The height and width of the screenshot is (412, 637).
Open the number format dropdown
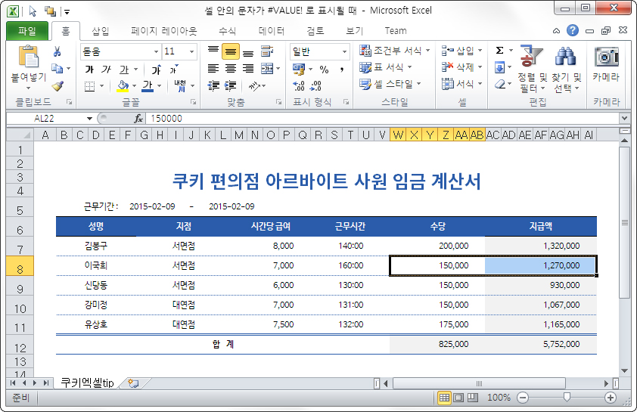pyautogui.click(x=344, y=51)
